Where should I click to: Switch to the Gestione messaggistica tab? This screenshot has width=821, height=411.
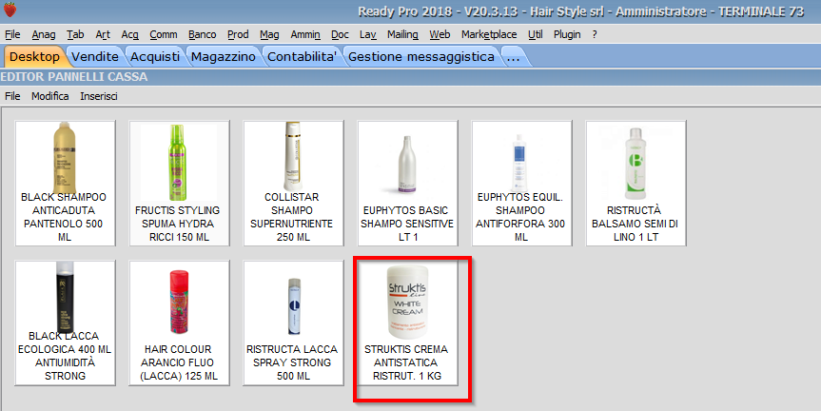point(421,56)
